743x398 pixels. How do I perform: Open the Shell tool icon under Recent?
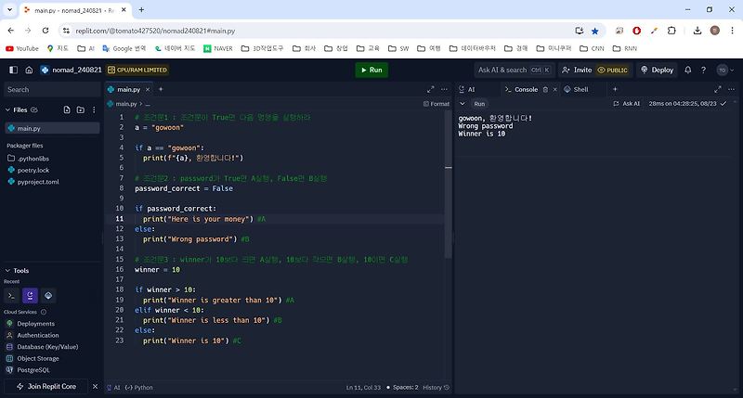pyautogui.click(x=12, y=296)
